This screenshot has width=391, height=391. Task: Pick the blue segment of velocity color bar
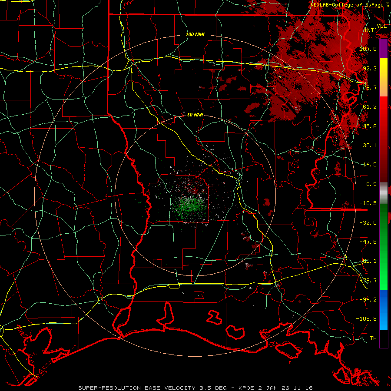click(384, 310)
